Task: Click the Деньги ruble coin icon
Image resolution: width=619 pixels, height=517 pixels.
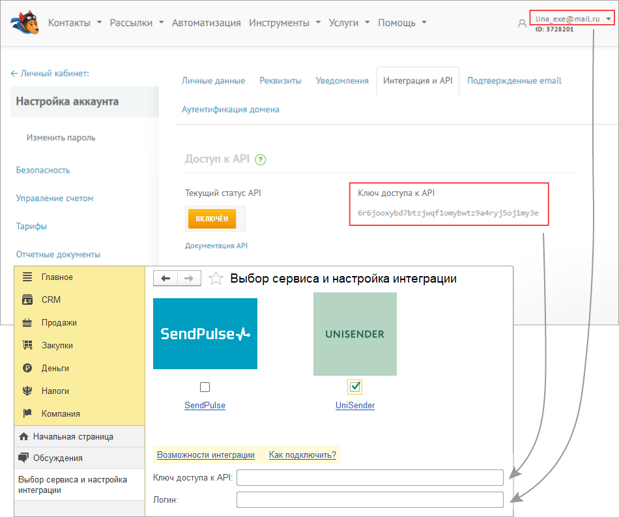Action: point(27,368)
